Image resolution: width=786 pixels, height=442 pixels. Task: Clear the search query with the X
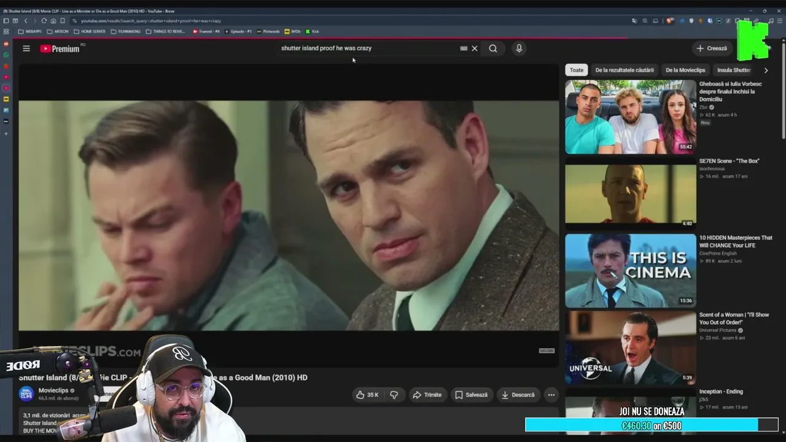click(475, 48)
